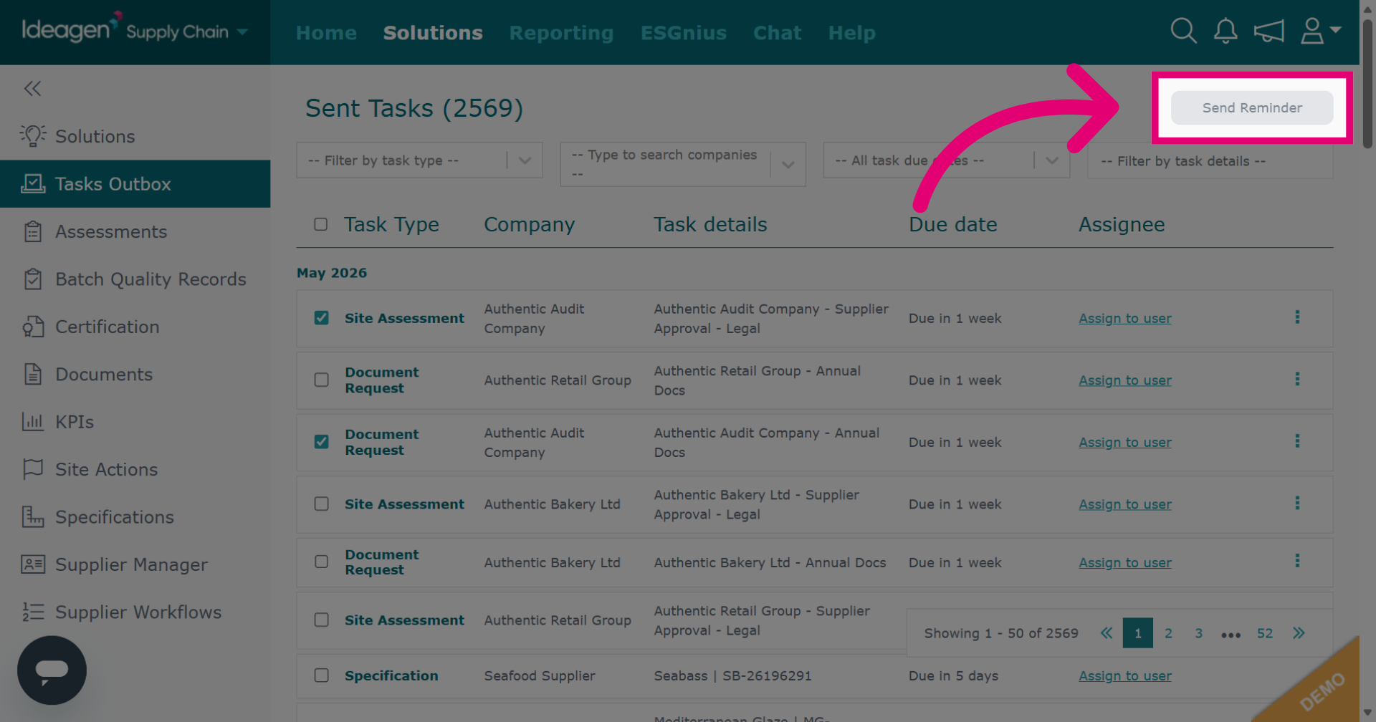Open row menu for Authentic Bakery Supplier Approval
This screenshot has width=1376, height=722.
[x=1297, y=503]
